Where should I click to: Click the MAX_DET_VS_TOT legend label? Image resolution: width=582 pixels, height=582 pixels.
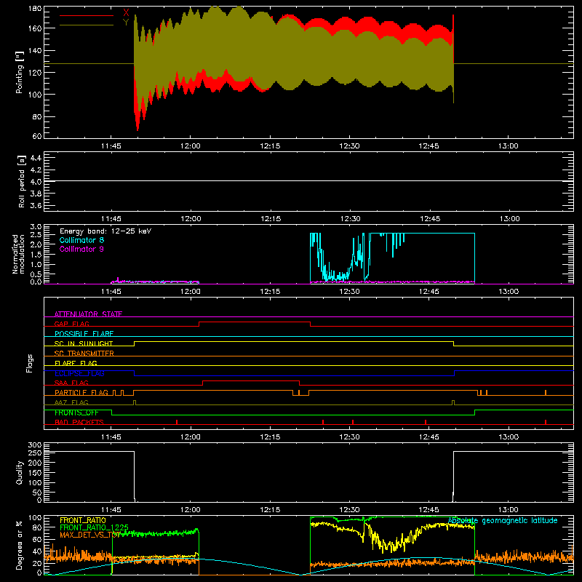[90, 535]
